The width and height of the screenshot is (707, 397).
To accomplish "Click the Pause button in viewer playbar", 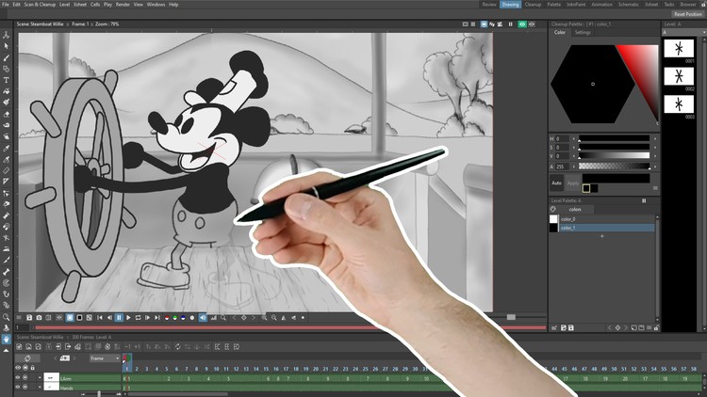I will point(119,317).
